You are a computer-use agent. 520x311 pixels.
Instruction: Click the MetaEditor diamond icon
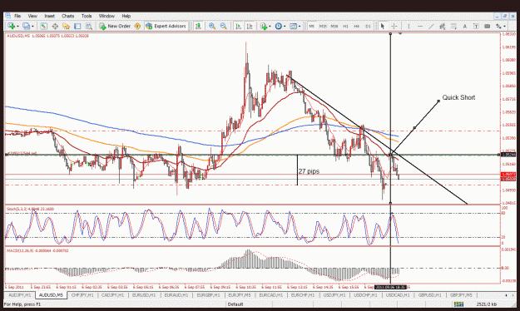137,26
